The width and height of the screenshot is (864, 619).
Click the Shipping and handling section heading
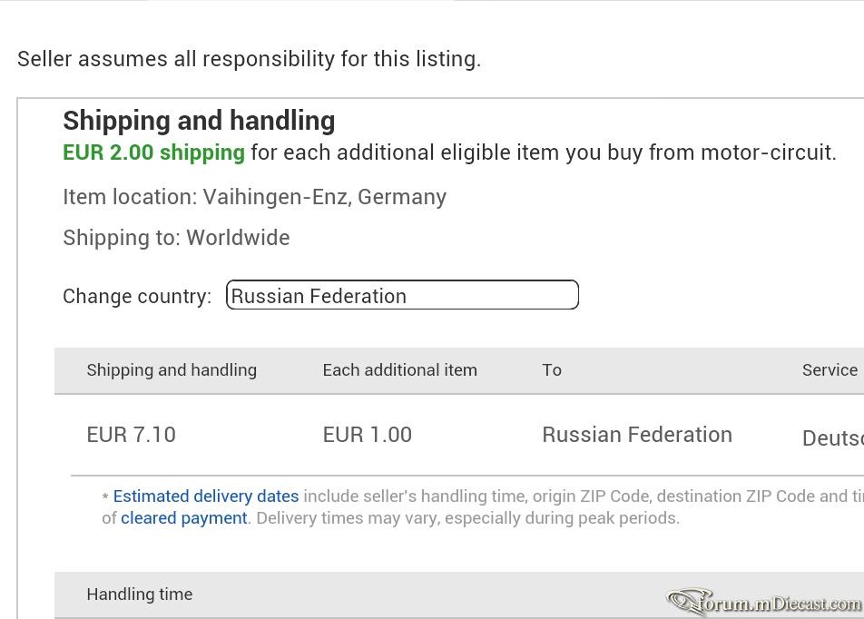(199, 121)
